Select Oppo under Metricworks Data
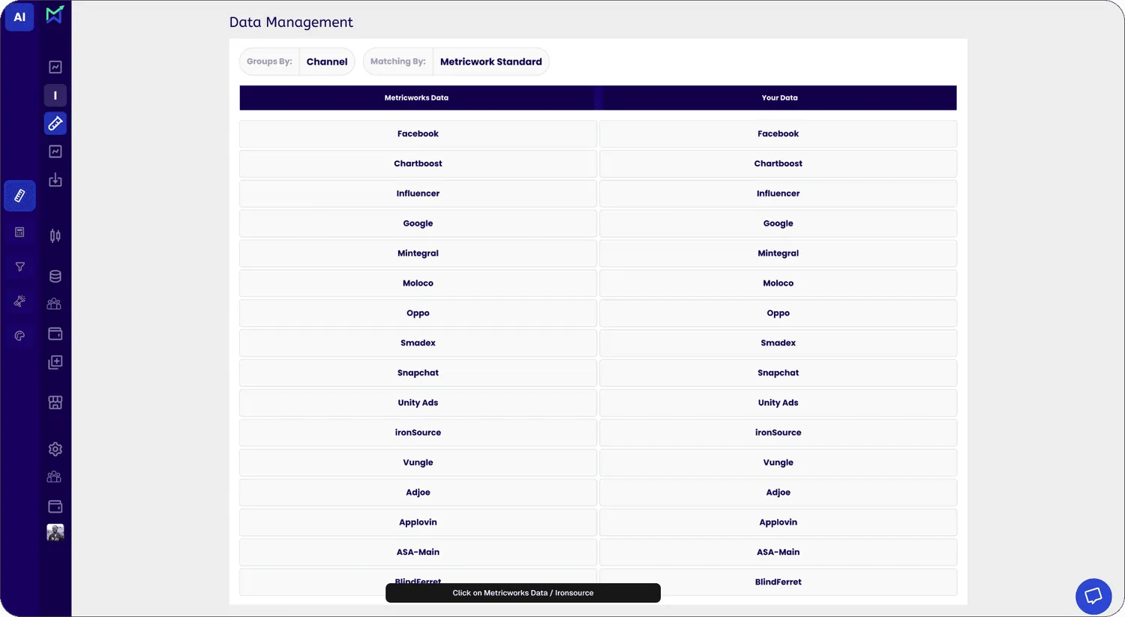 tap(418, 313)
